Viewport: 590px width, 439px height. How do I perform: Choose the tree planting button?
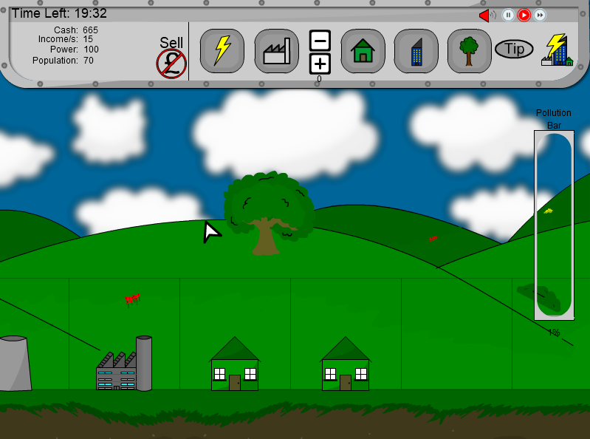point(469,51)
